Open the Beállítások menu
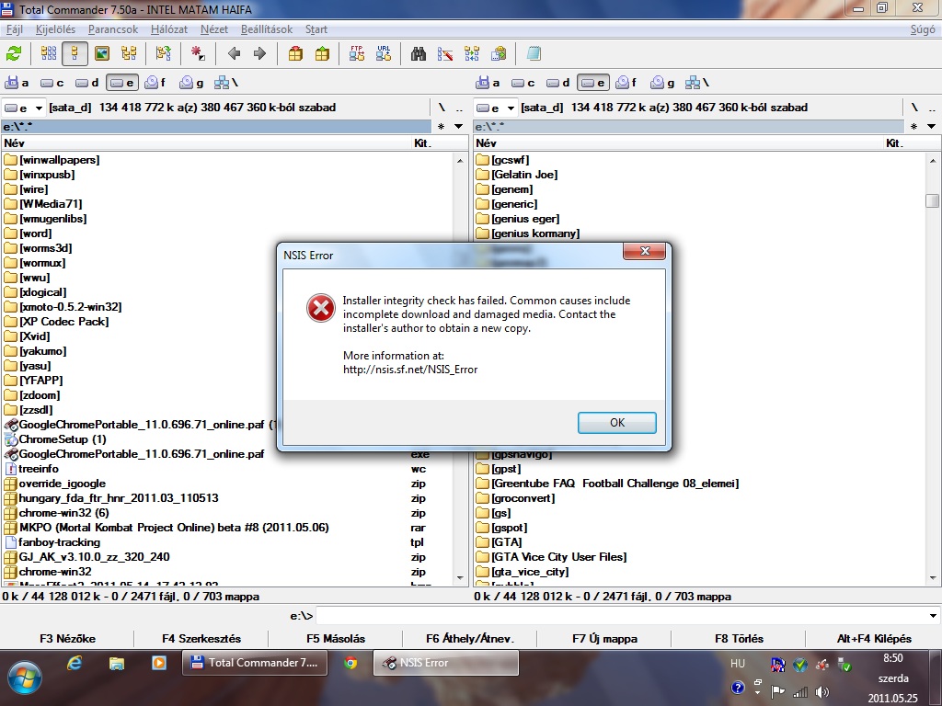The height and width of the screenshot is (706, 942). pyautogui.click(x=267, y=29)
